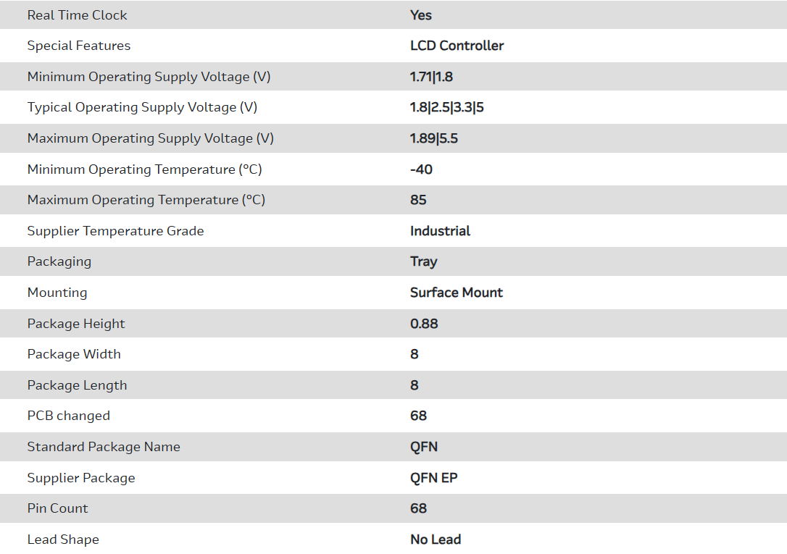Image resolution: width=787 pixels, height=554 pixels.
Task: Click the "85" maximum temperature value
Action: tap(418, 200)
